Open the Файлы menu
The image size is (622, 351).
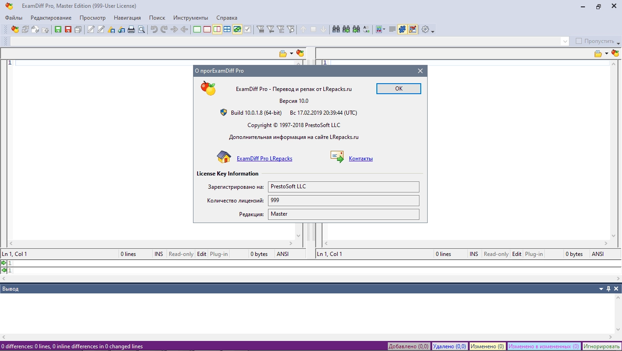pyautogui.click(x=14, y=18)
